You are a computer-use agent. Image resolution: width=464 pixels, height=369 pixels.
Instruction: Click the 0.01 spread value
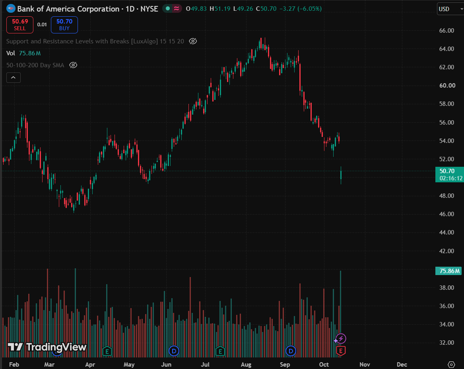pos(42,25)
